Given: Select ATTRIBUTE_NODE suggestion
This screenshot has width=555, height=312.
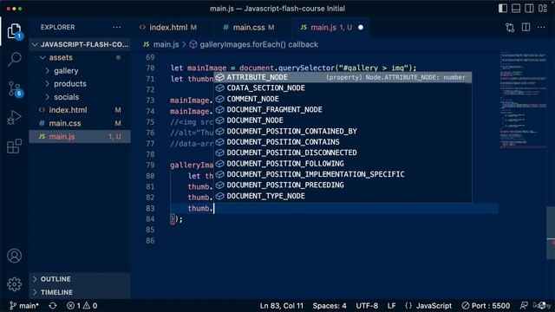Looking at the screenshot, I should tap(343, 77).
